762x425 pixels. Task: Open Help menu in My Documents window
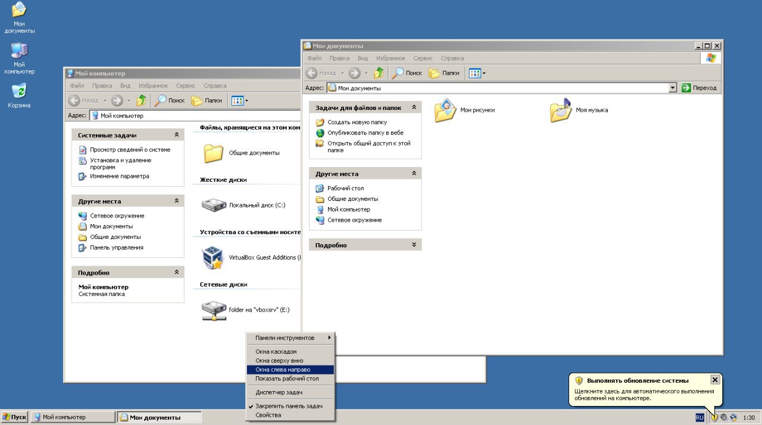[x=452, y=58]
